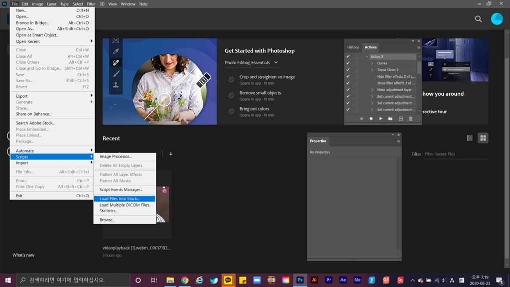510x287 pixels.
Task: Expand the Curves step details
Action: tap(372, 63)
